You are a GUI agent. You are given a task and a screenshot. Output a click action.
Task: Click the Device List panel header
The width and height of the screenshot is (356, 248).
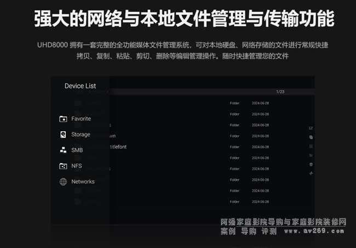(80, 86)
